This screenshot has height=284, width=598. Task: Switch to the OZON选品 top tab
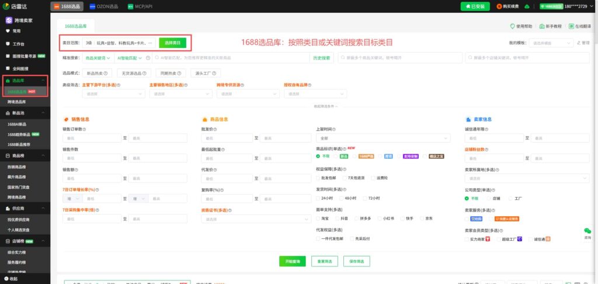(104, 6)
